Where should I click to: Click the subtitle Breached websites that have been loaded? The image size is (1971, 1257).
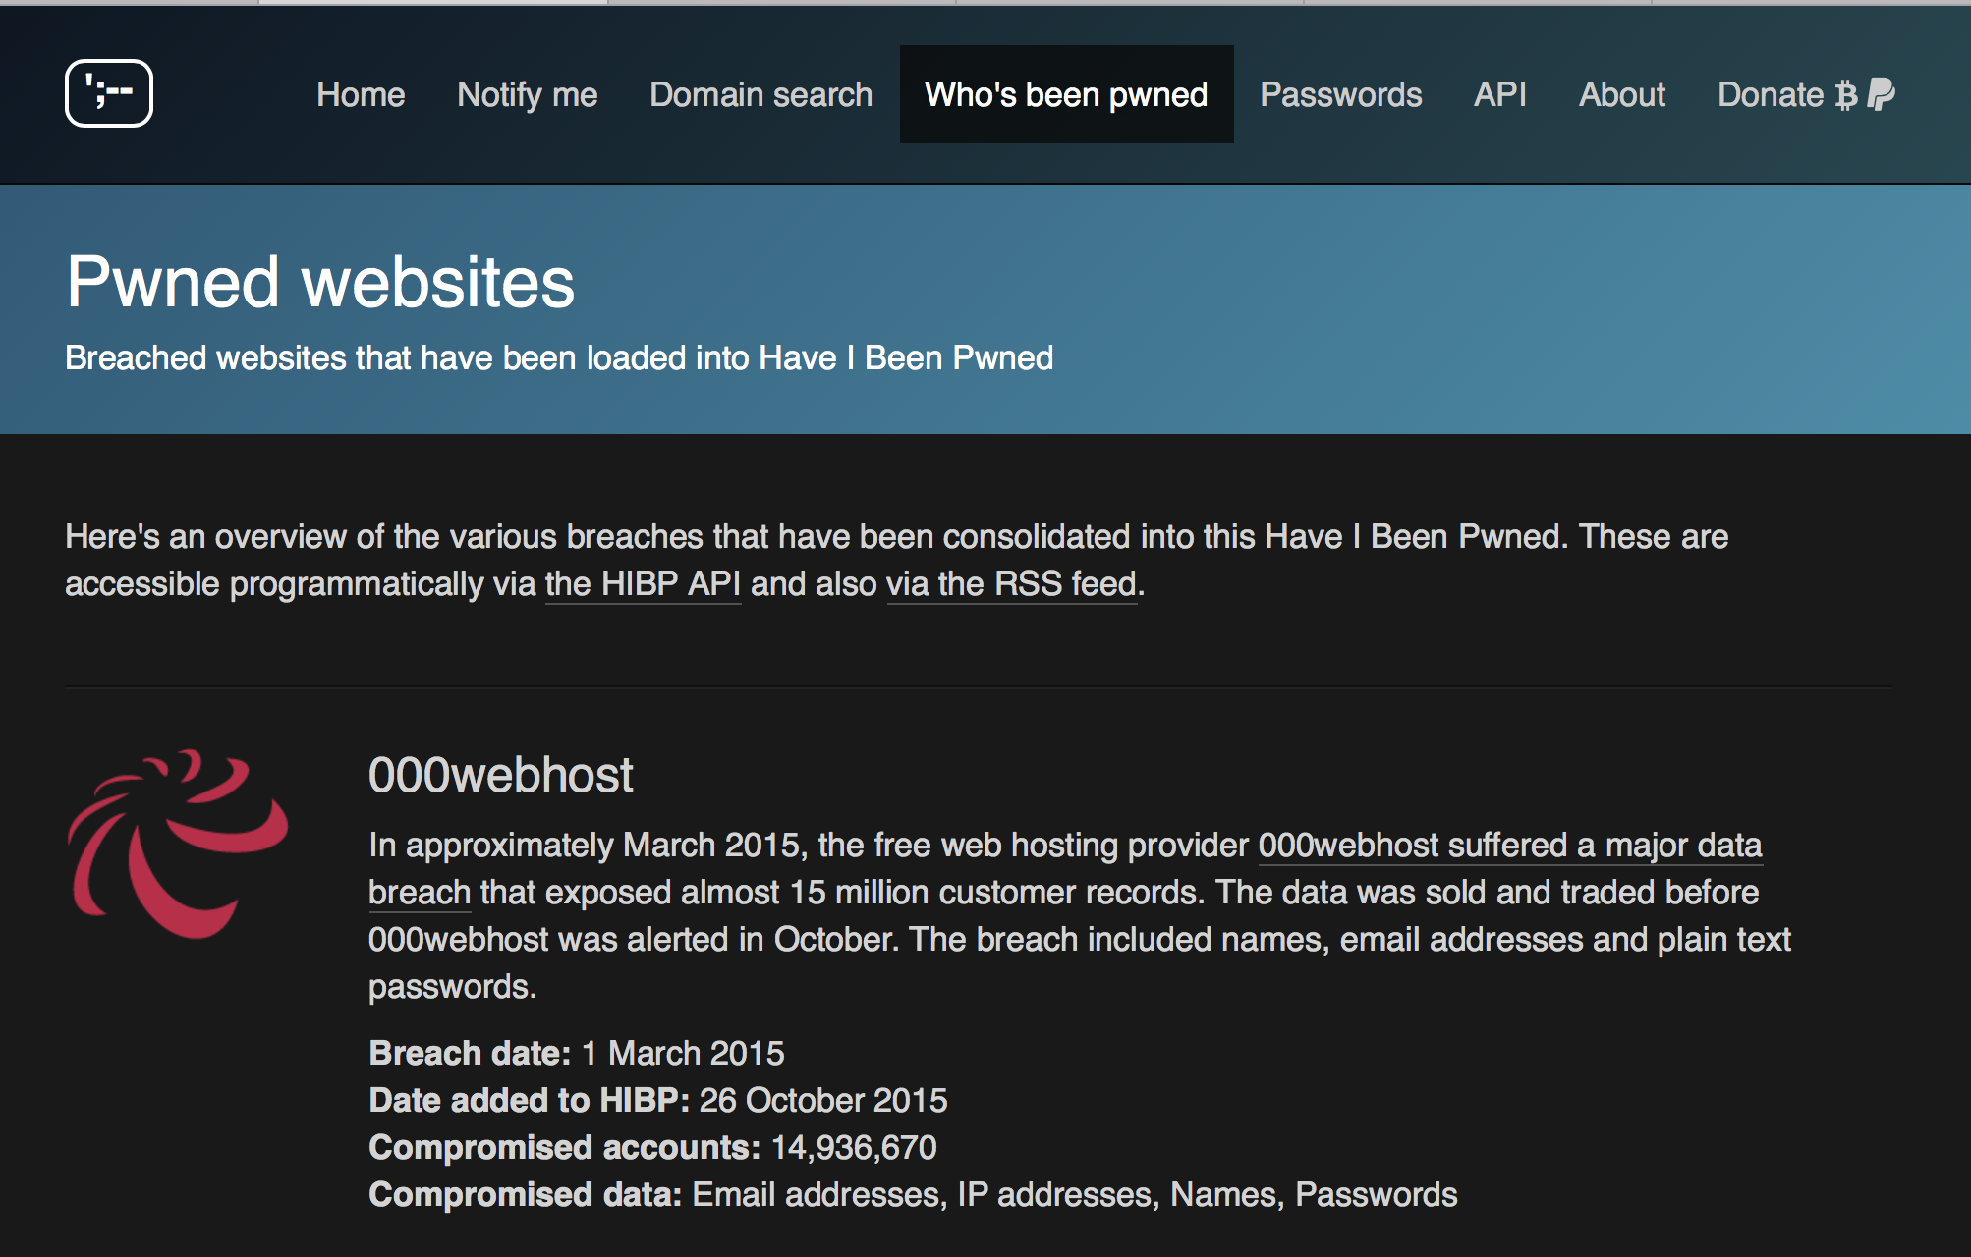pyautogui.click(x=559, y=357)
